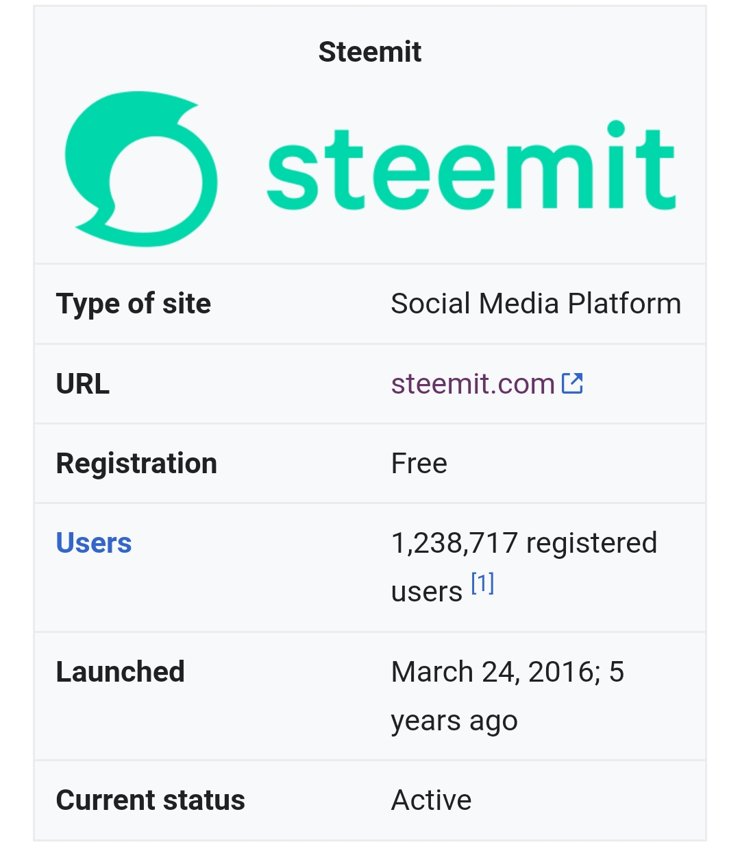The image size is (740, 849).
Task: Click the external link icon beside steemit.com
Action: tap(572, 383)
